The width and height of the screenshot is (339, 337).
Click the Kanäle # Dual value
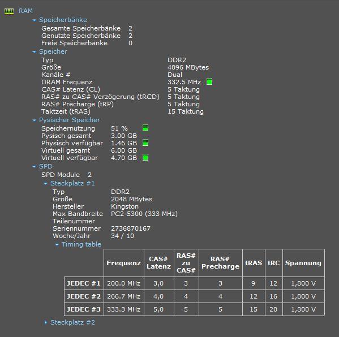click(175, 75)
